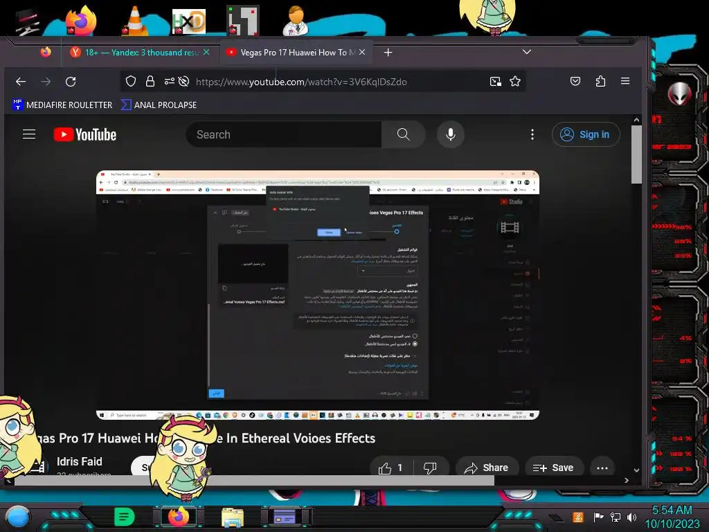Launch Firefox from the desktop shortcut
The height and width of the screenshot is (532, 709).
[x=81, y=20]
